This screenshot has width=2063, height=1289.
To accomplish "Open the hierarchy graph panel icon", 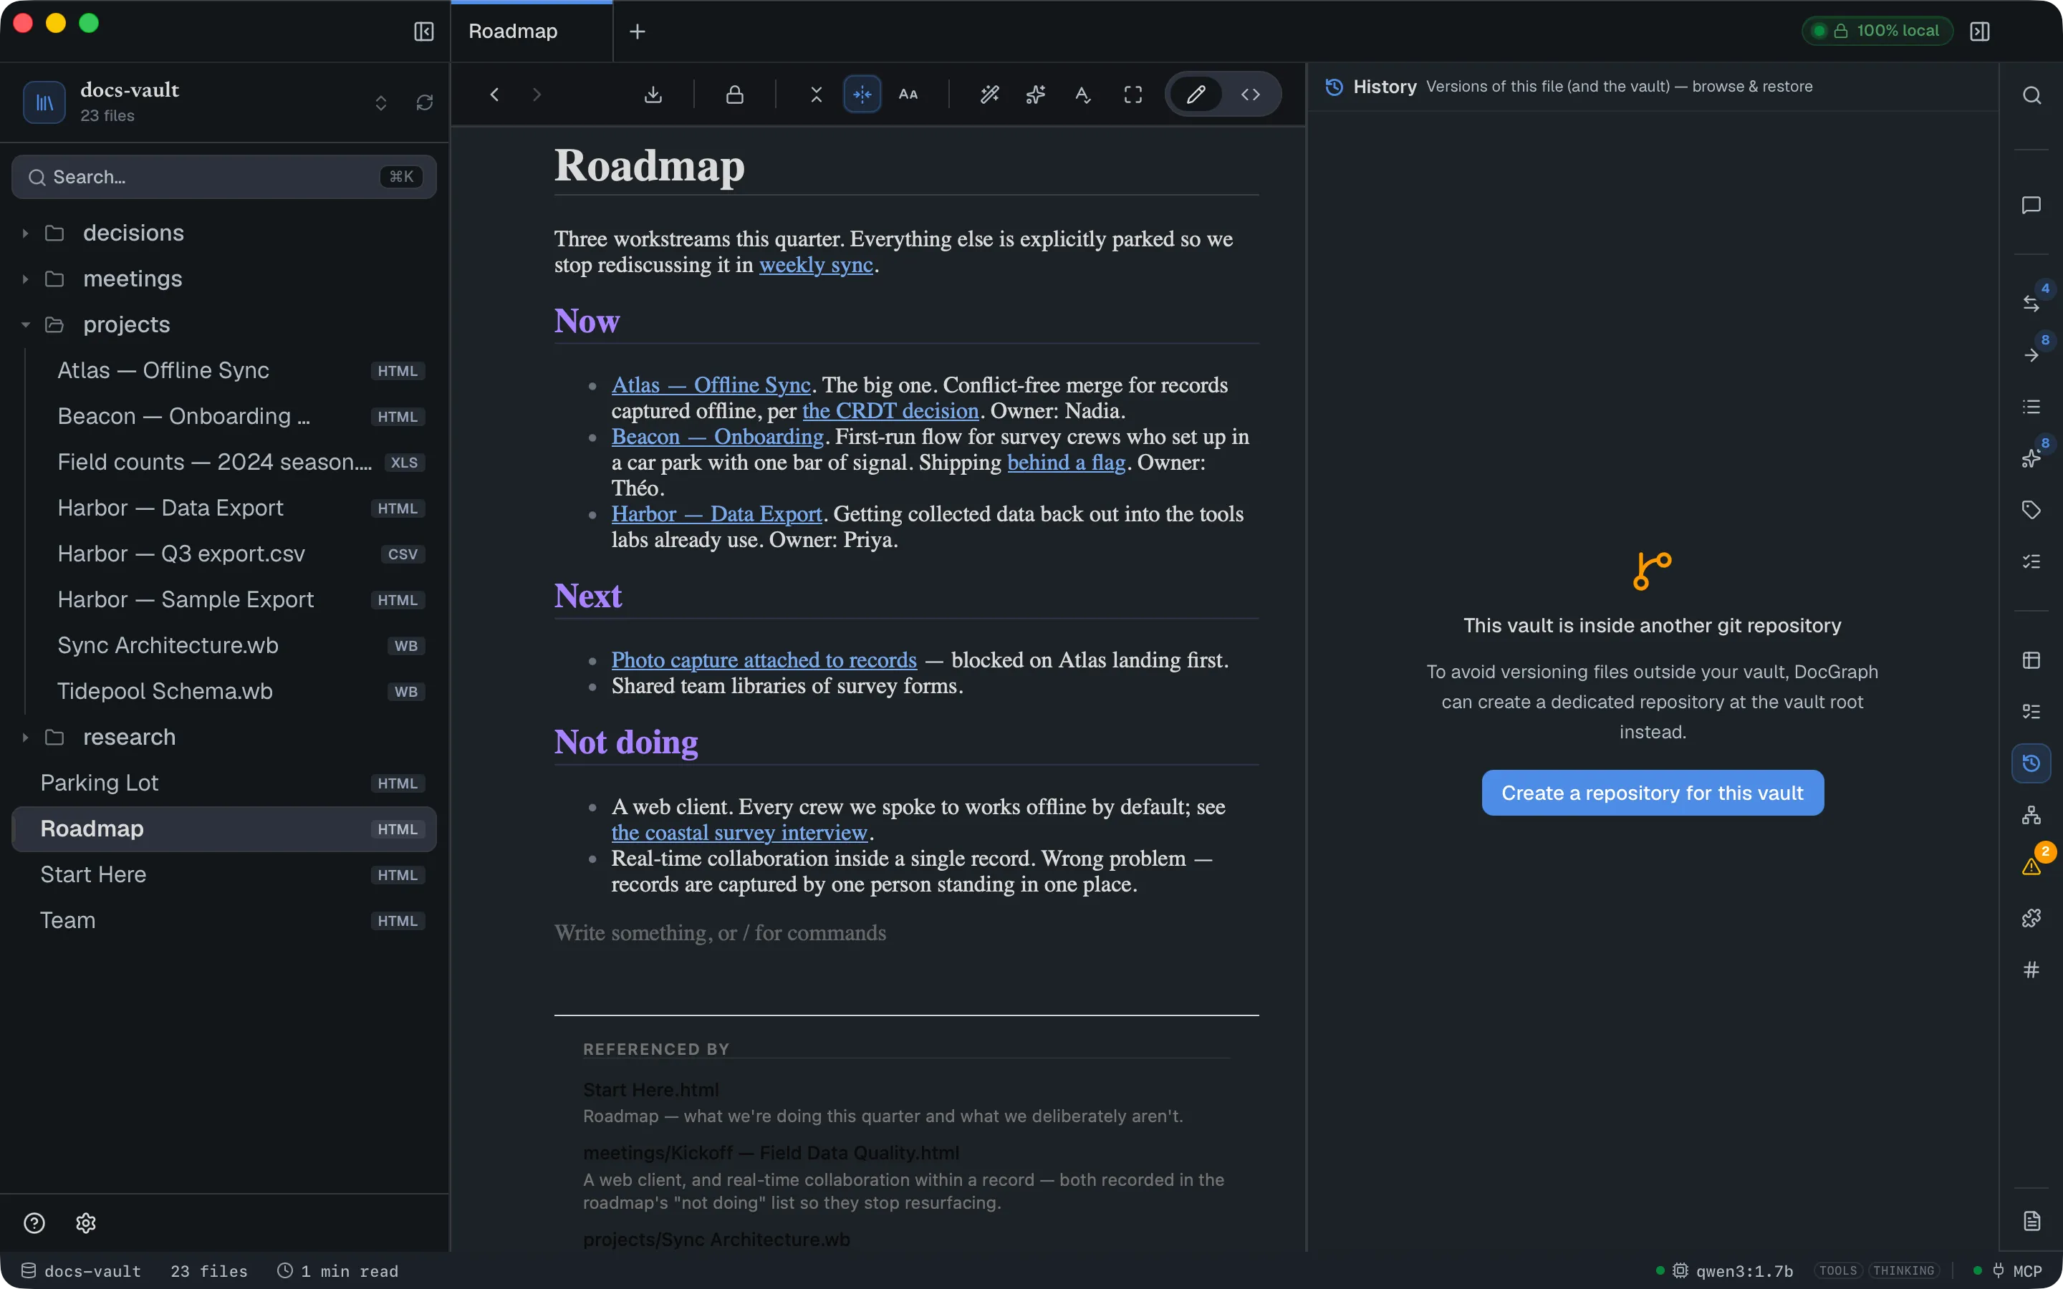I will click(x=2031, y=815).
